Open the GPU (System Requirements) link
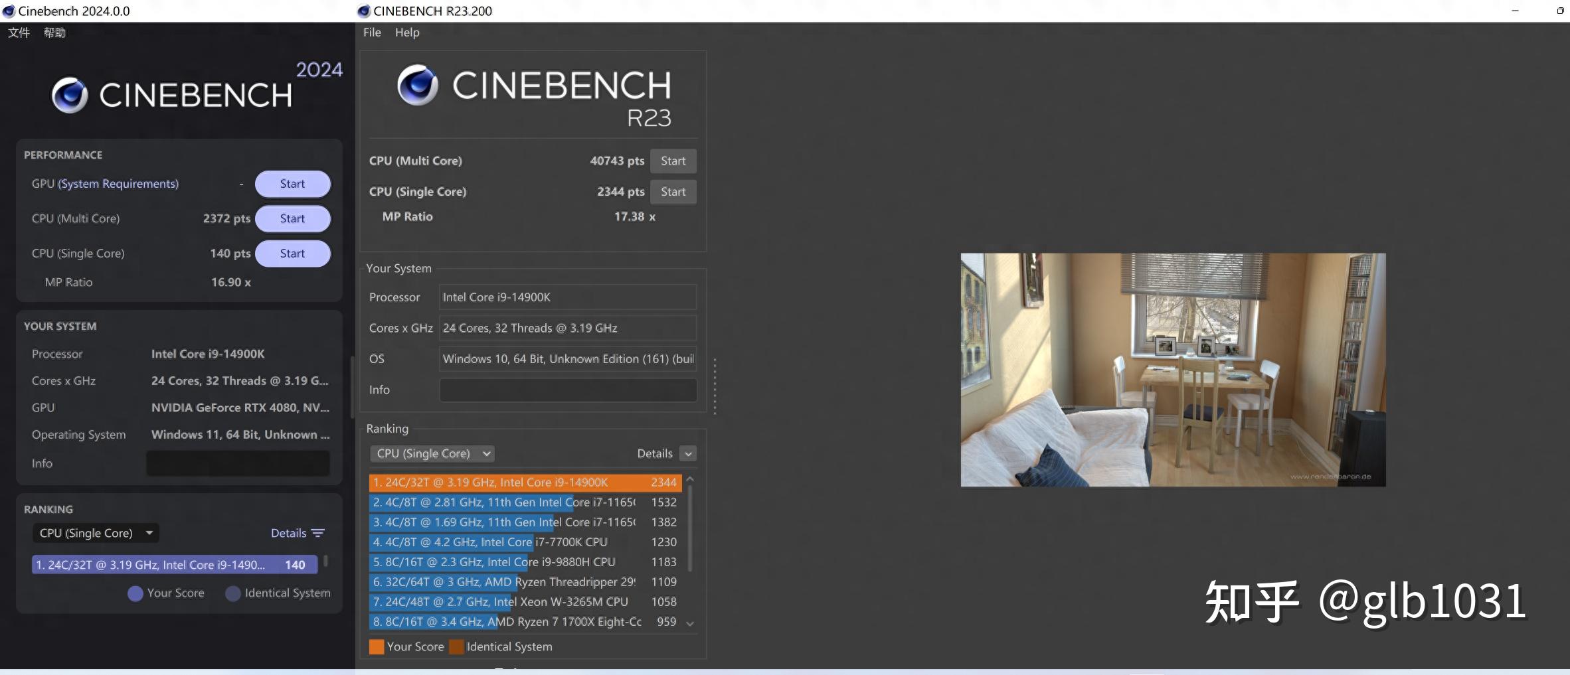 (118, 184)
